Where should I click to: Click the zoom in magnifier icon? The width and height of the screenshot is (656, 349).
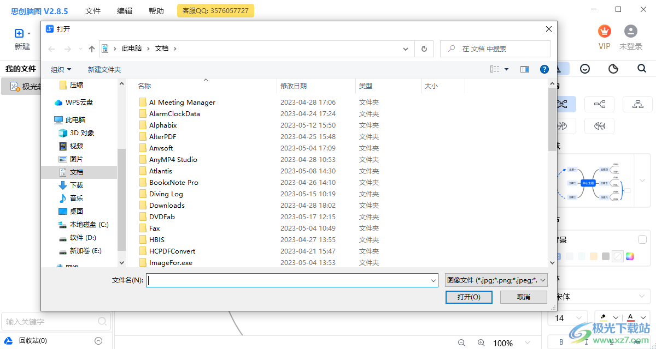pos(481,343)
